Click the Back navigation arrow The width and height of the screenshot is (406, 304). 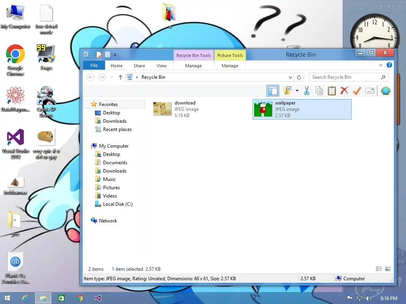(90, 77)
